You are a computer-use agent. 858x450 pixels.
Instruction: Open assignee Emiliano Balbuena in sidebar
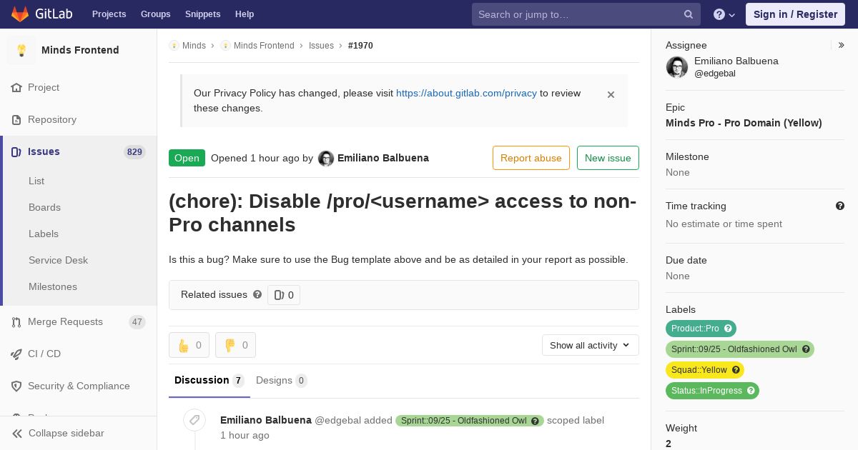click(736, 61)
